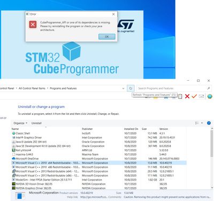Click the Java 8 Update 202 row icon
The height and width of the screenshot is (201, 214).
click(14, 142)
